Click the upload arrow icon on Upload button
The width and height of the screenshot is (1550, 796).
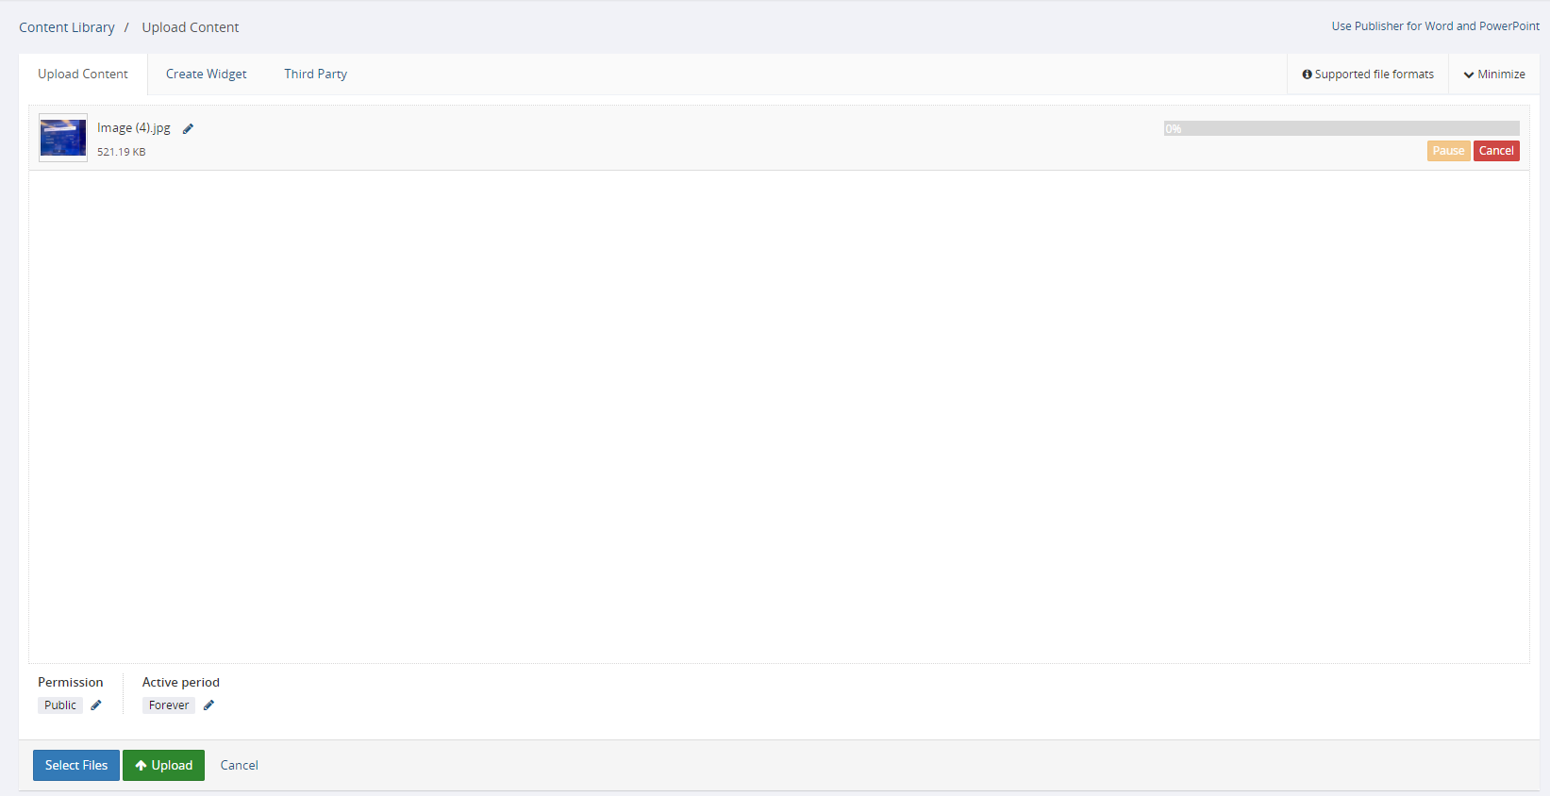tap(141, 766)
